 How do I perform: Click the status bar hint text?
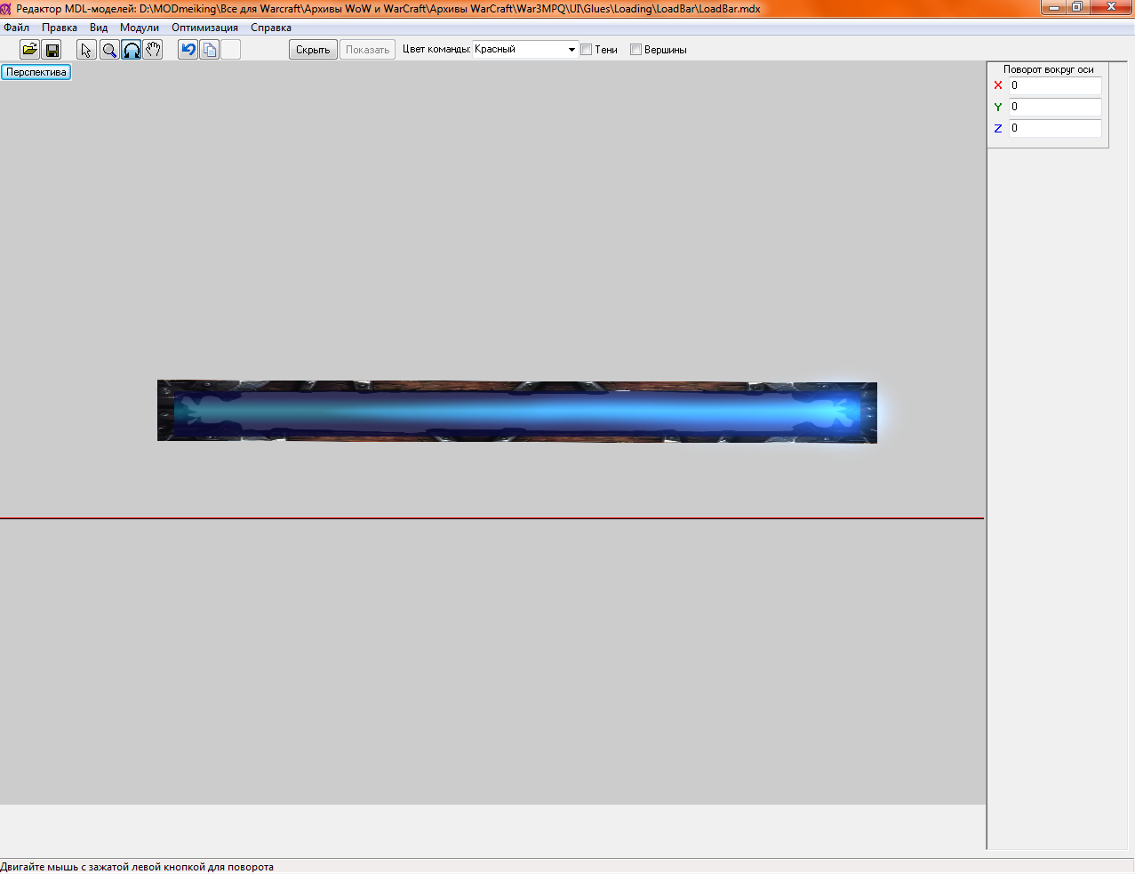[137, 867]
